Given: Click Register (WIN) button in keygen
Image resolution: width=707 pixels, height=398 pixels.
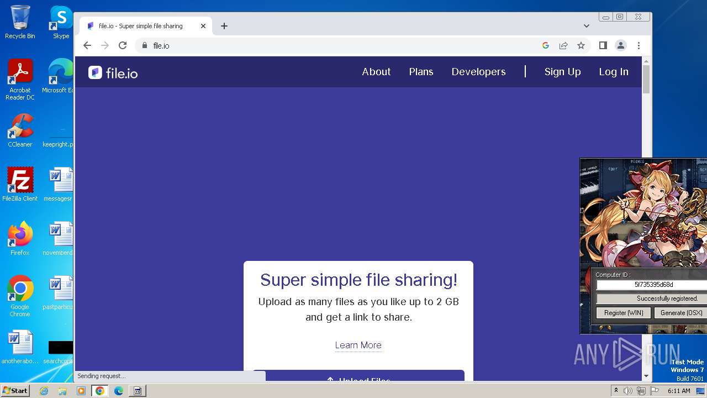Looking at the screenshot, I should coord(624,313).
